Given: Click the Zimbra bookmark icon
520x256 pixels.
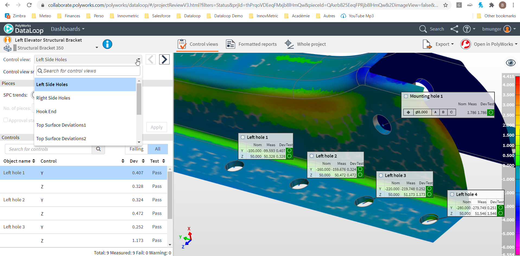Looking at the screenshot, I should 8,16.
